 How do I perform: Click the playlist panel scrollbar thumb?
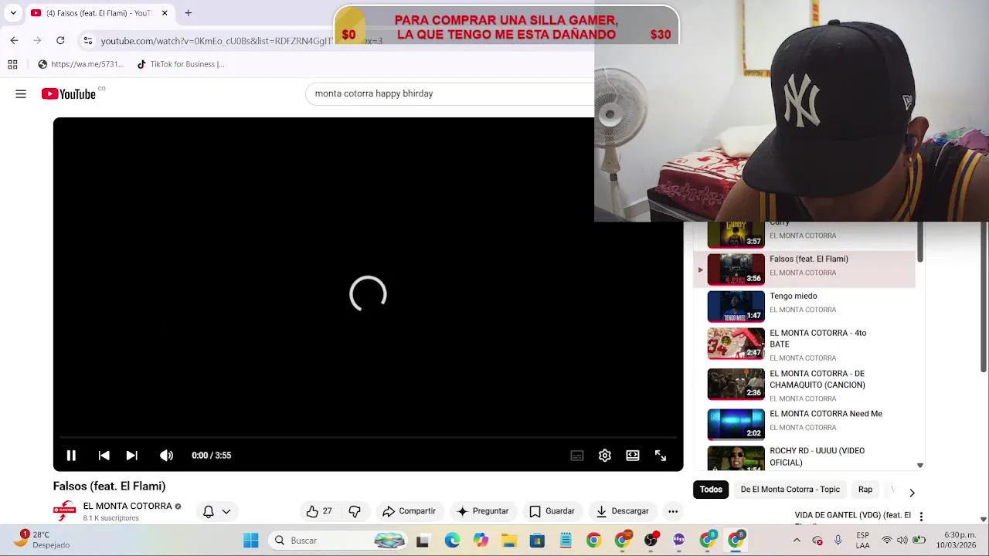[919, 241]
